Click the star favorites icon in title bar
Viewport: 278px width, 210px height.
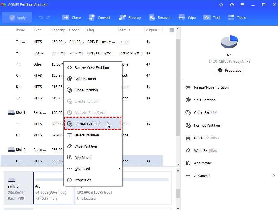coord(221,5)
